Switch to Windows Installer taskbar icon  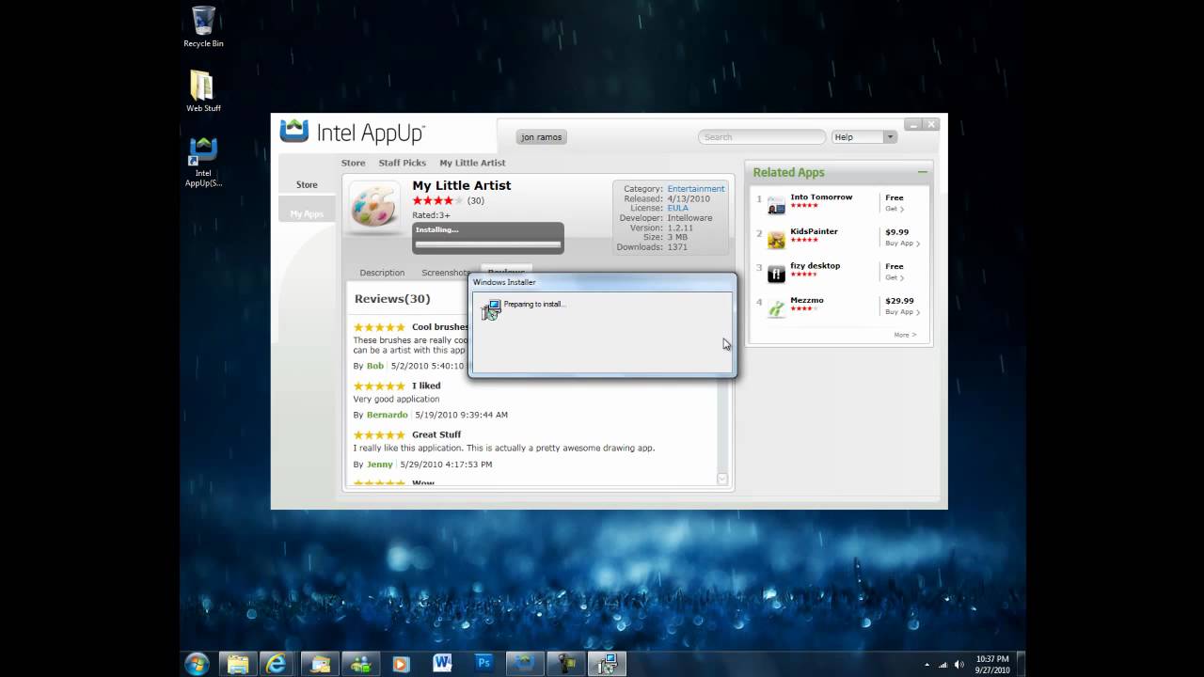[608, 663]
